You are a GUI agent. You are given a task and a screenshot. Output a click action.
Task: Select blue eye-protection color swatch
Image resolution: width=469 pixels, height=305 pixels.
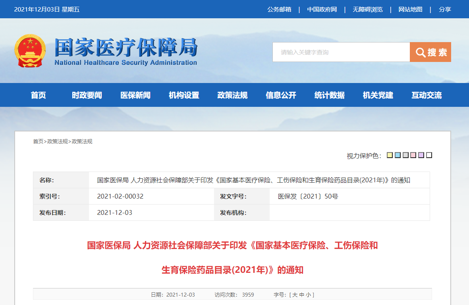click(x=398, y=155)
